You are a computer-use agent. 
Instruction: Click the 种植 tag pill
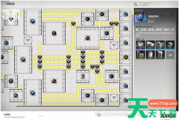coord(140,30)
